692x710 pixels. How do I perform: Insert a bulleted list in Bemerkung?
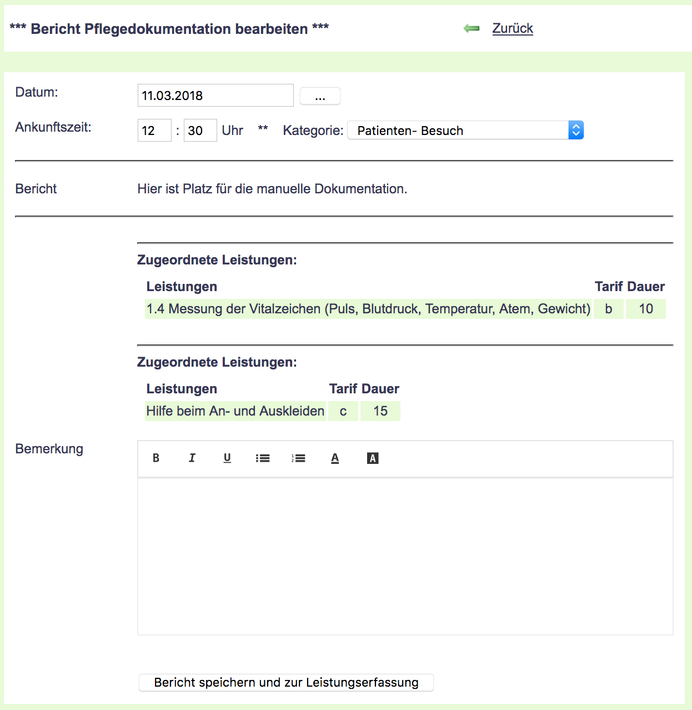tap(263, 458)
